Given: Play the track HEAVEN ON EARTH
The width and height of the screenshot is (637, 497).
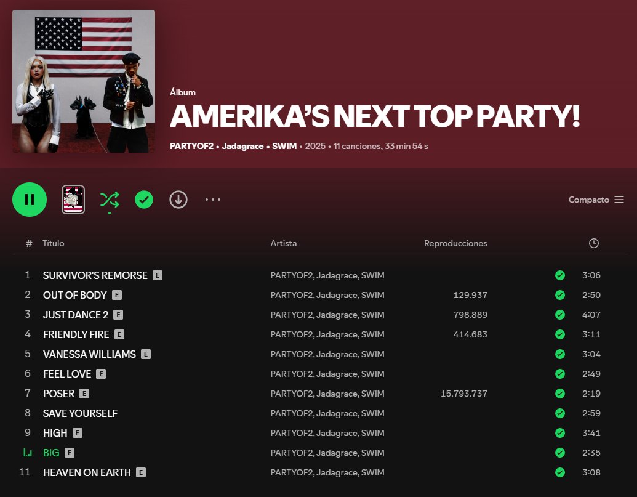Looking at the screenshot, I should pos(87,472).
